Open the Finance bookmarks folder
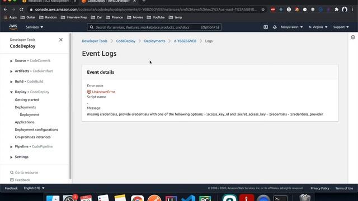The width and height of the screenshot is (358, 201). point(114,17)
